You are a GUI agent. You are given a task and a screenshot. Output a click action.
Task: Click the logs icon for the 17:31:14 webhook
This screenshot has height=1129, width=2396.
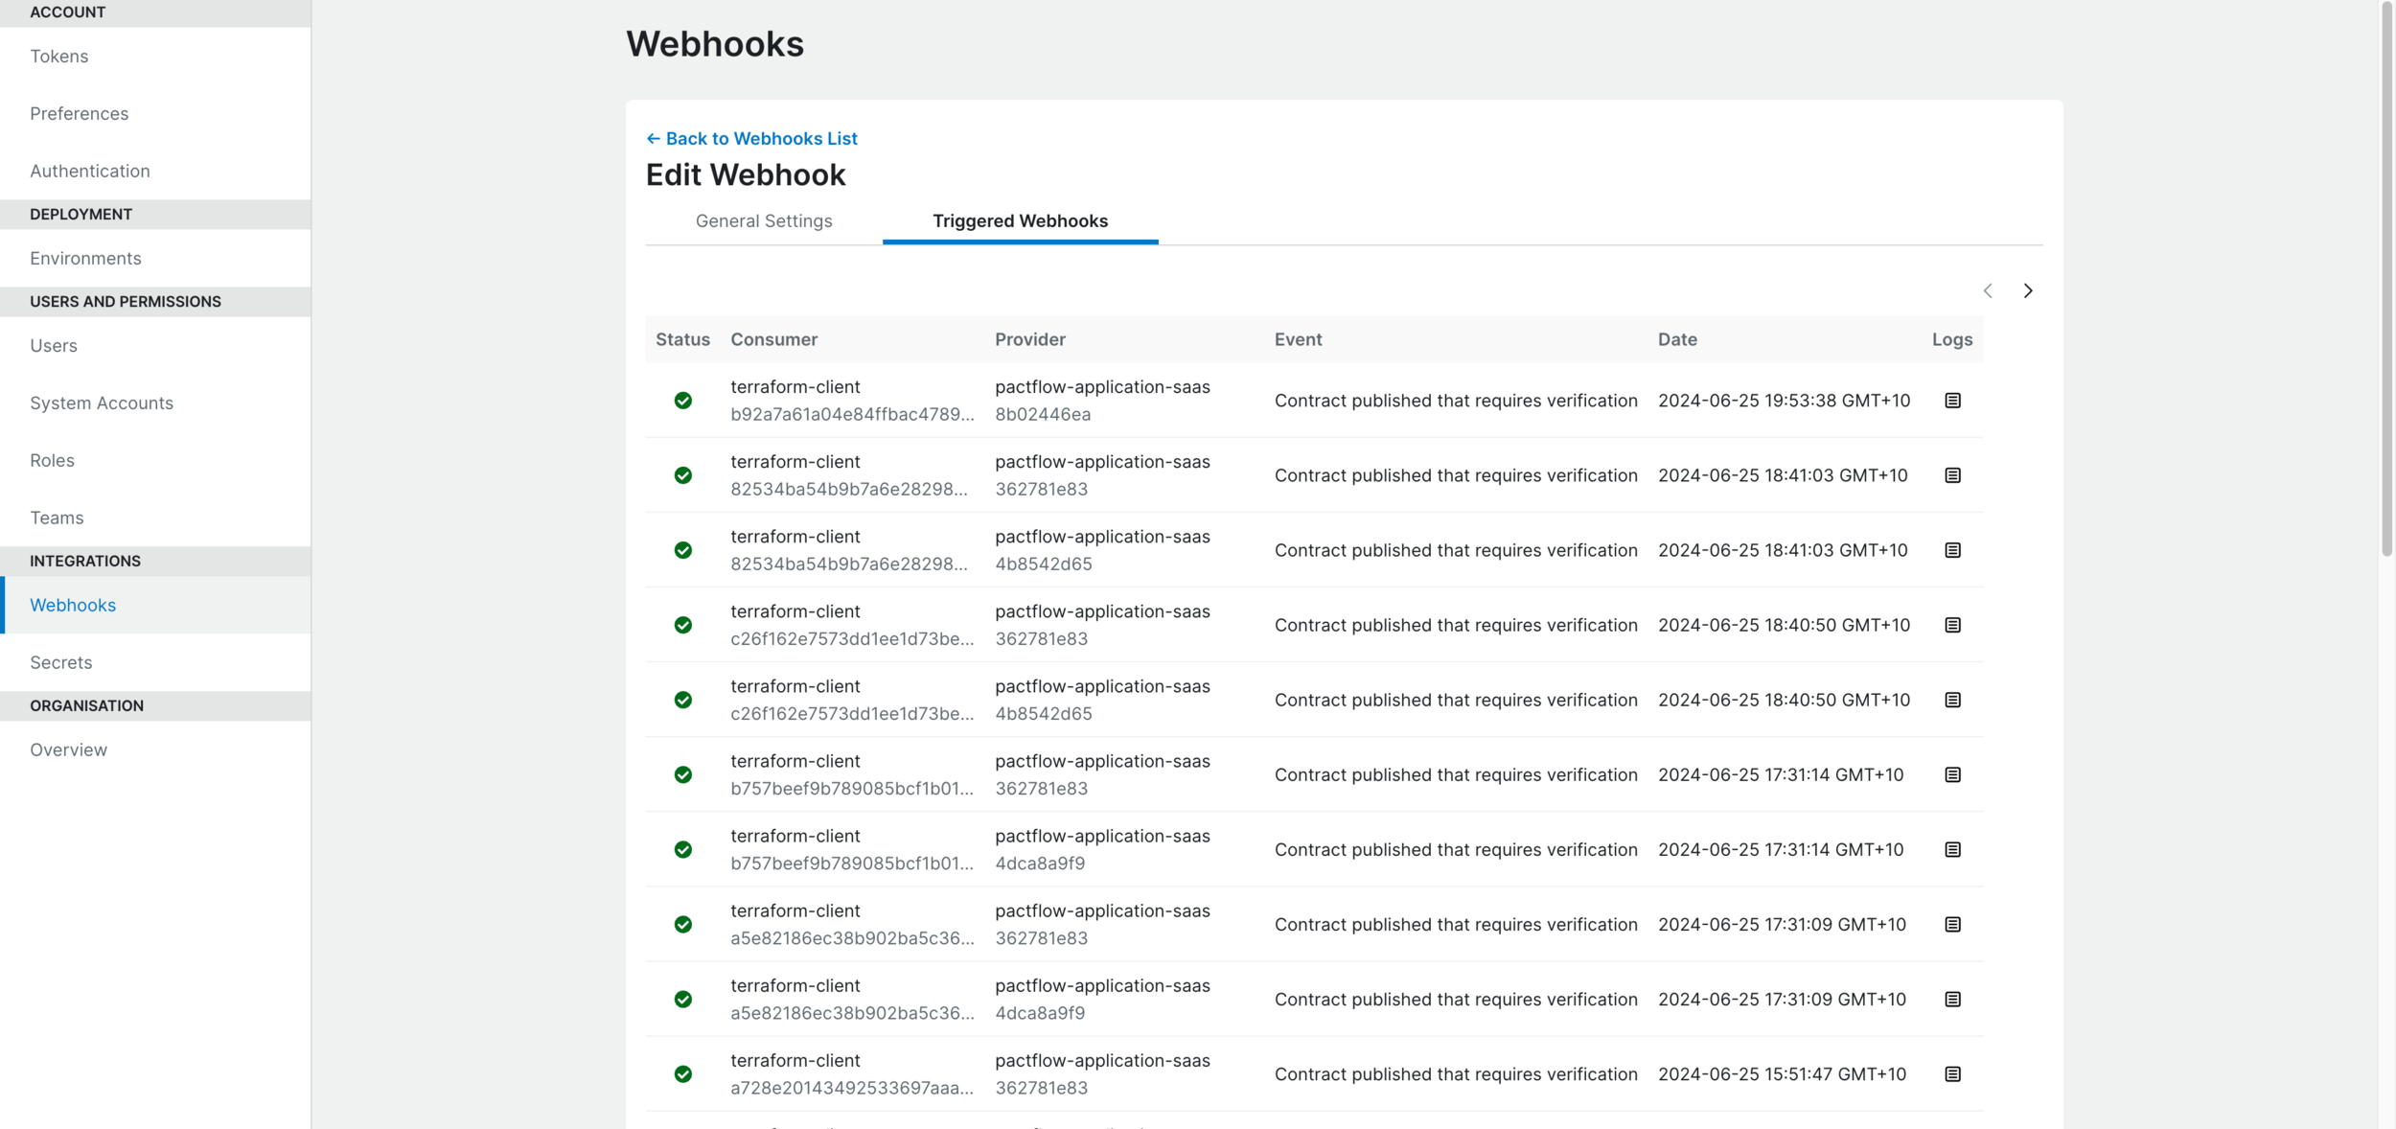pos(1952,774)
